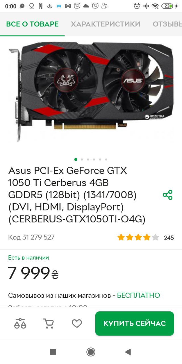182x364 pixels.
Task: Add item to wishlist with heart icon
Action: coord(77,323)
